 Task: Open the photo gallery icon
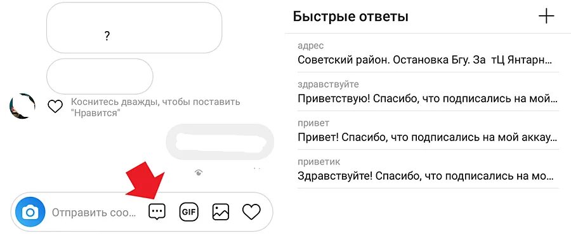tap(220, 211)
